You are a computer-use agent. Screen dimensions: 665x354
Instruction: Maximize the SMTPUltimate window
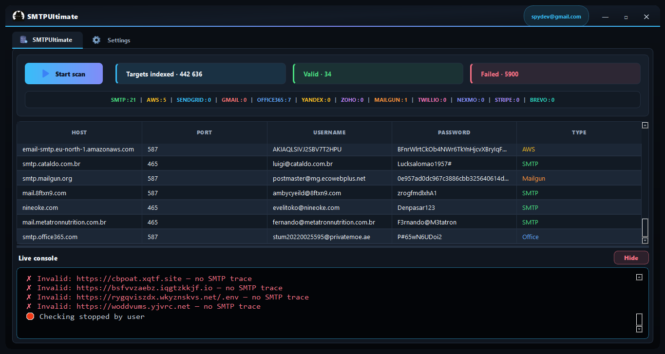pyautogui.click(x=626, y=17)
